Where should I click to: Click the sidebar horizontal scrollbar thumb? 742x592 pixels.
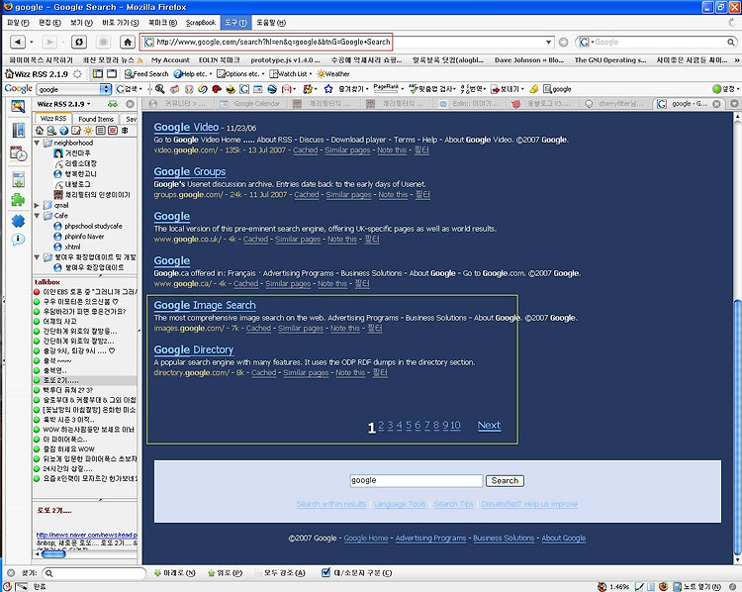coord(53,553)
